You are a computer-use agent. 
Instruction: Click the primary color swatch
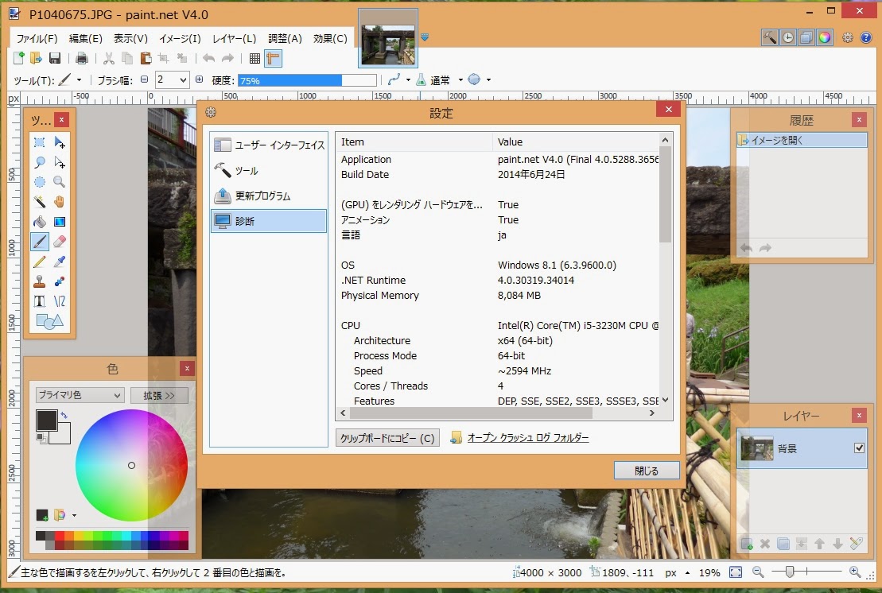tap(46, 421)
